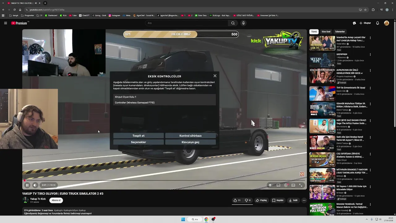Open the Meta bookmark
396x223 pixels.
coord(127,15)
